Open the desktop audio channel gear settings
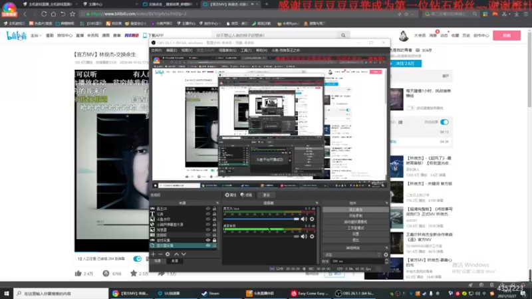532x299 pixels. (312, 237)
